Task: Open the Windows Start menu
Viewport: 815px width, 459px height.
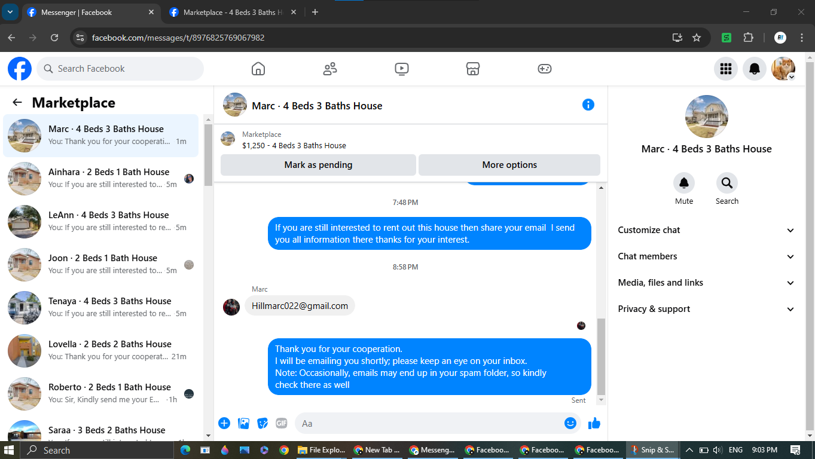Action: (x=10, y=450)
